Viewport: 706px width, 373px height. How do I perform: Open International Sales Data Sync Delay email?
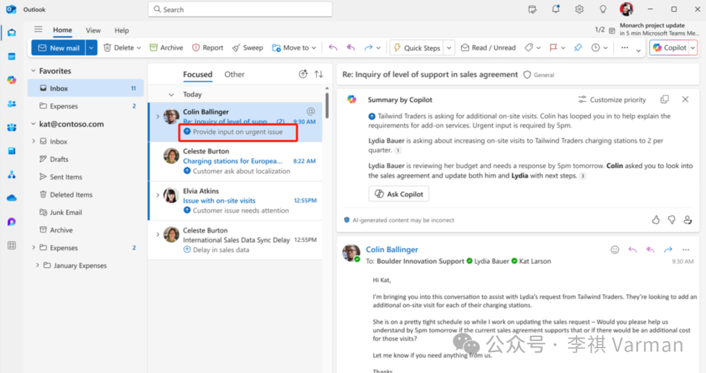point(235,240)
